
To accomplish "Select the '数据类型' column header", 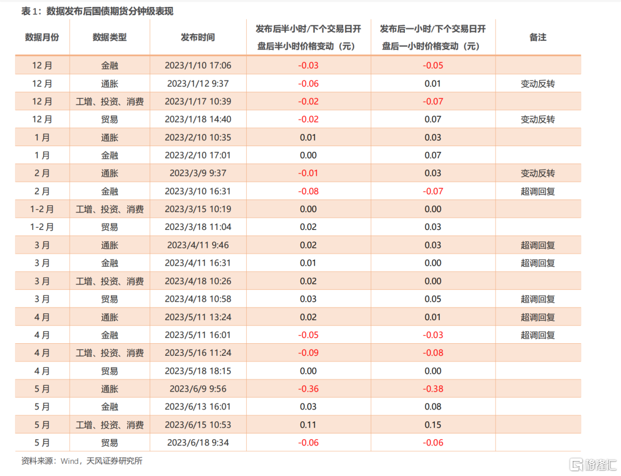I will point(110,37).
